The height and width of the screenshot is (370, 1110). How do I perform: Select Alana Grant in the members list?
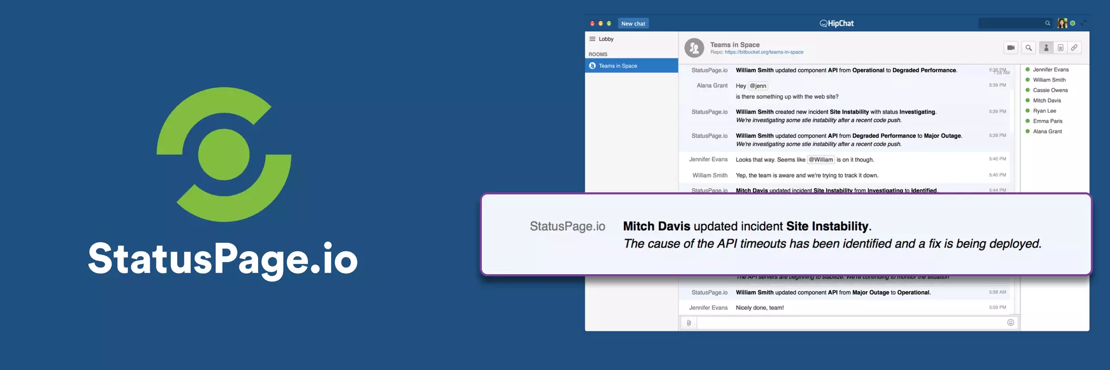coord(1047,131)
